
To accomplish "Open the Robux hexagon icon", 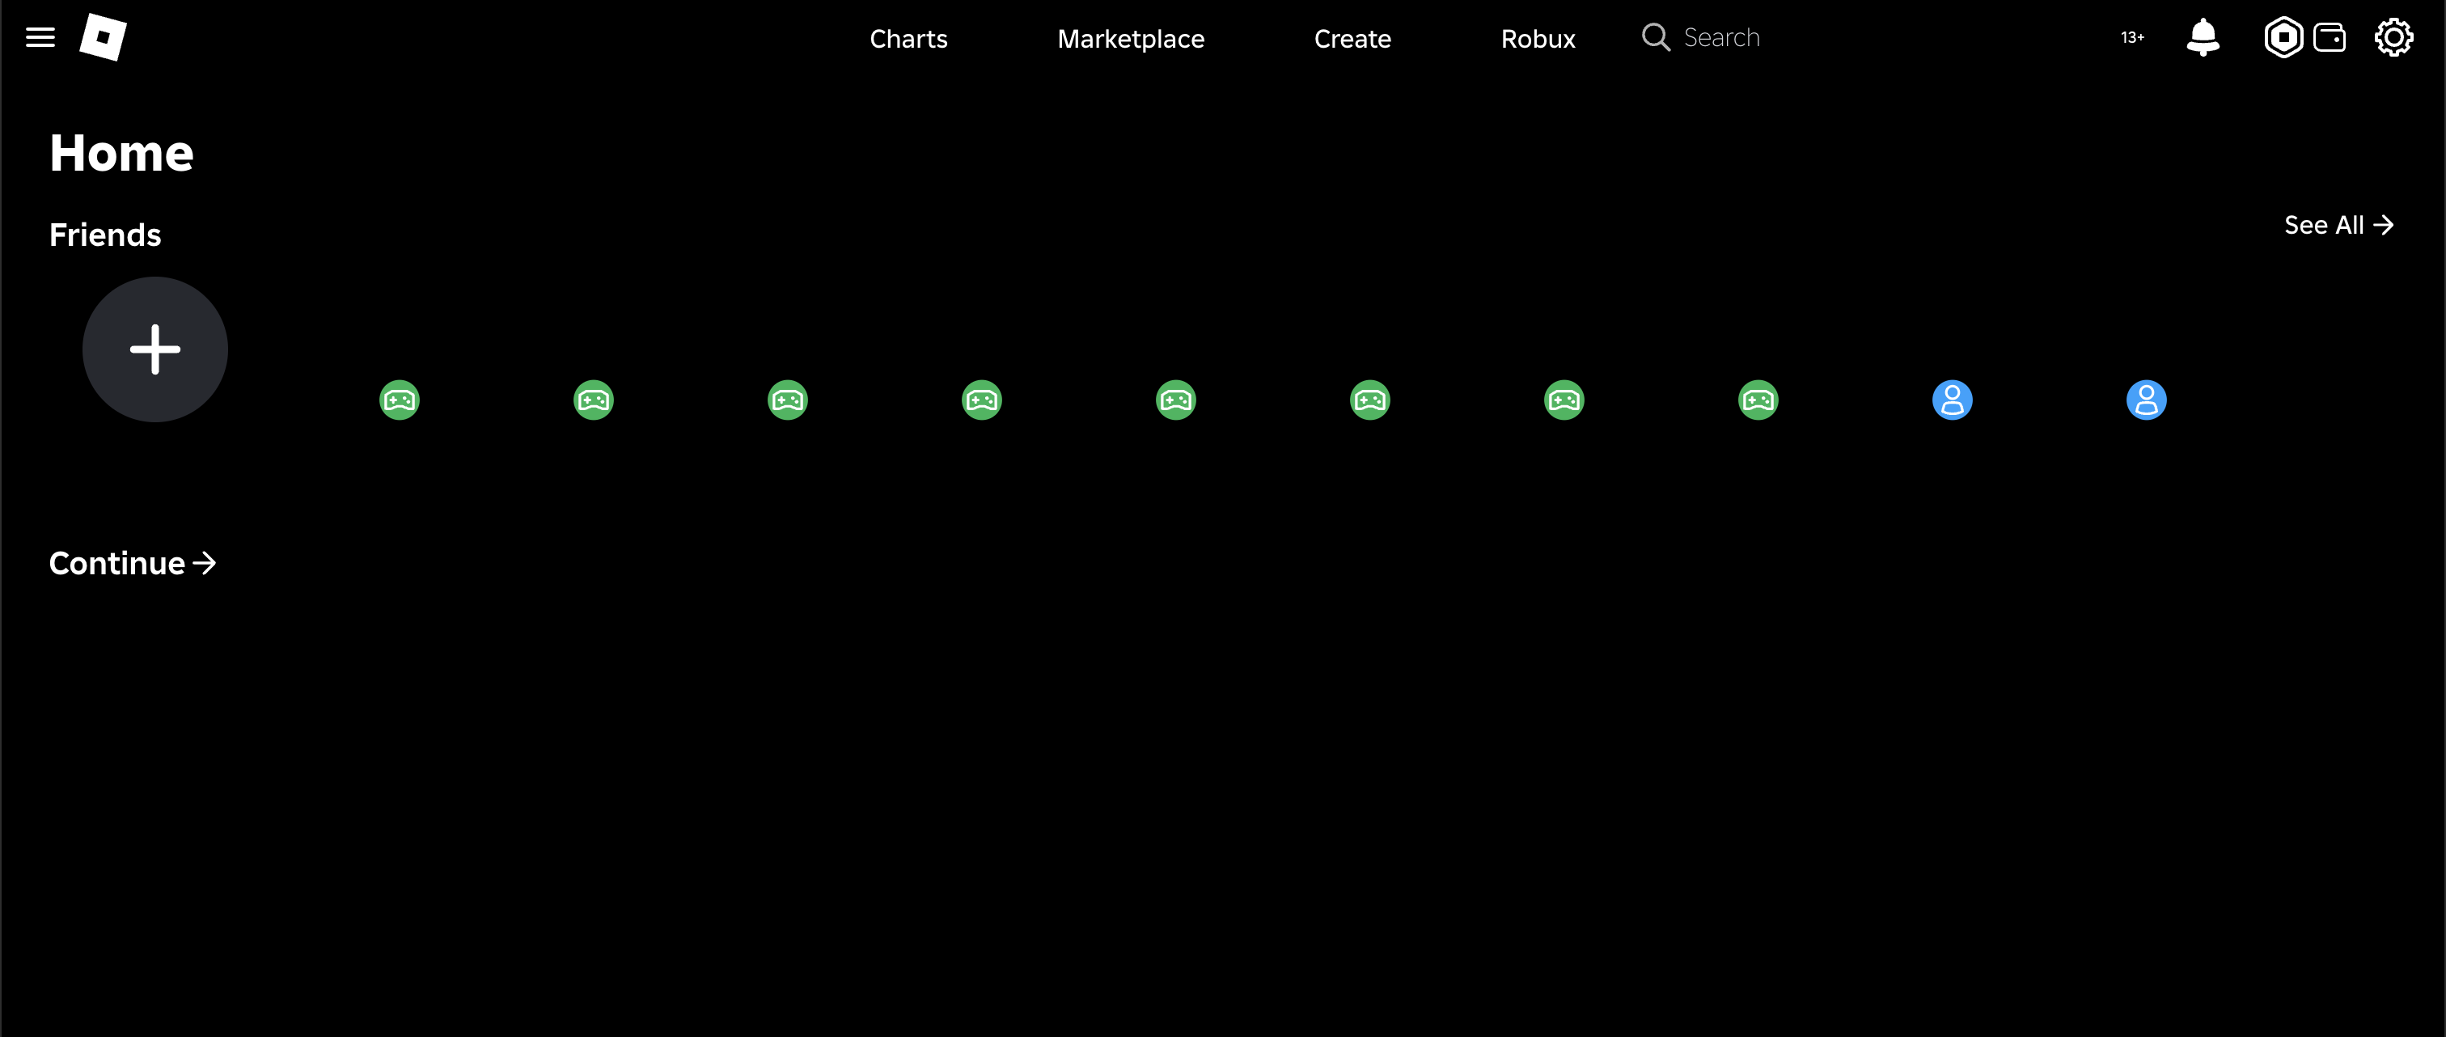I will pos(2283,38).
